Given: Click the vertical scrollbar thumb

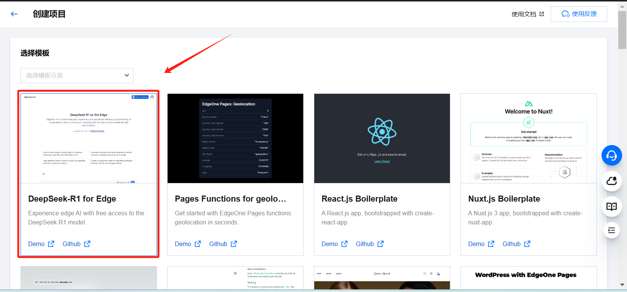Looking at the screenshot, I should coord(622,30).
